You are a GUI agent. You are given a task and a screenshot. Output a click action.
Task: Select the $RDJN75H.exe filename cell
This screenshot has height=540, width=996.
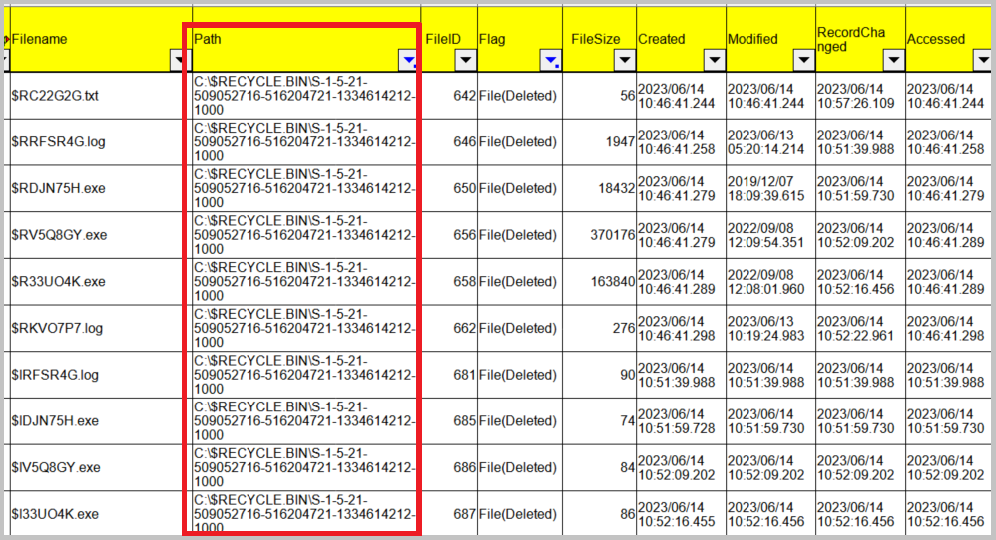[x=101, y=189]
